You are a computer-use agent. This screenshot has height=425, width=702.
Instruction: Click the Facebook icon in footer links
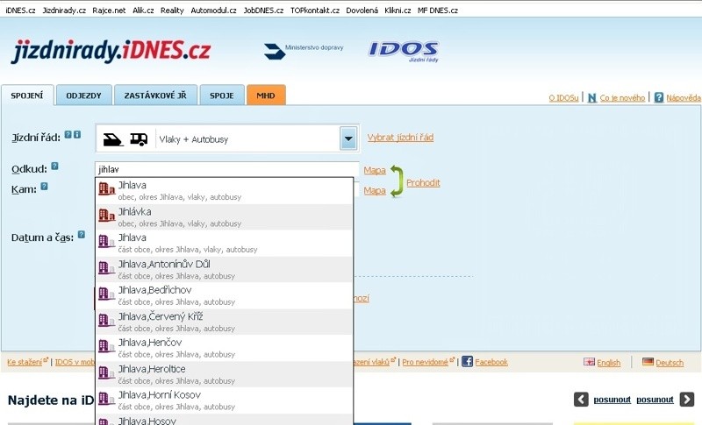467,361
